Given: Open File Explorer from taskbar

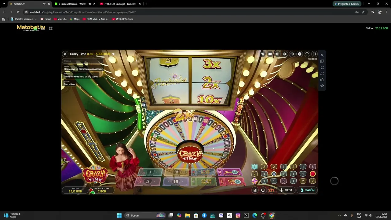Looking at the screenshot, I should tap(188, 216).
